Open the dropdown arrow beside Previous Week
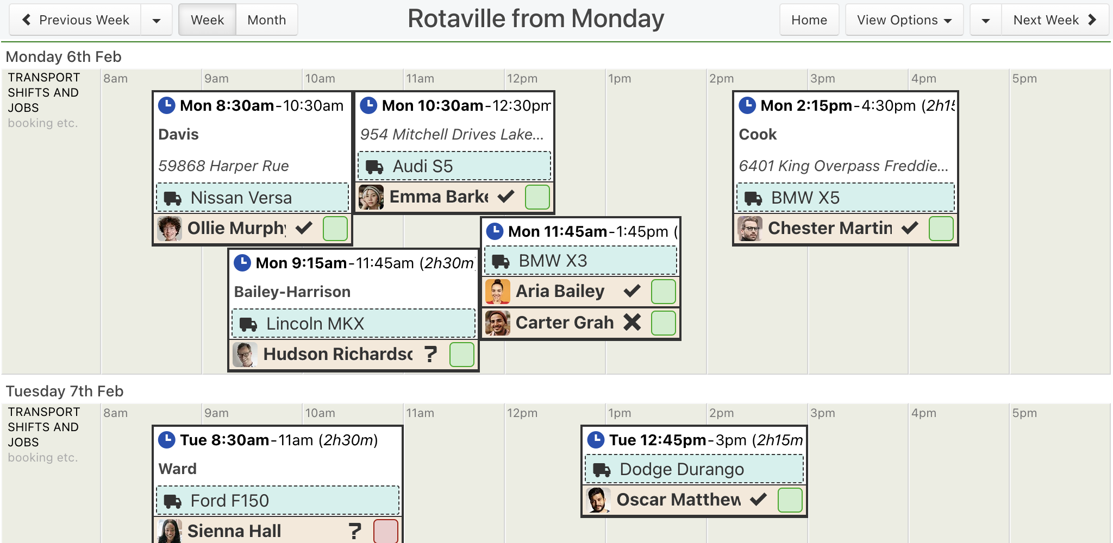 157,20
